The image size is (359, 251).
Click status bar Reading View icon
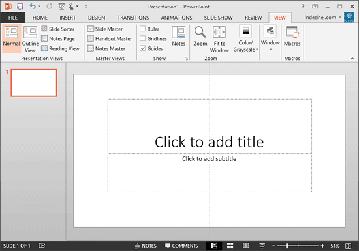[x=246, y=246]
